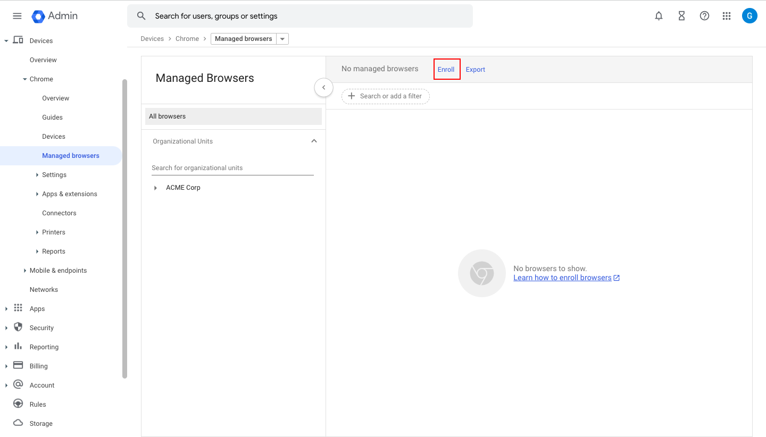Collapse the Devices section arrow
The width and height of the screenshot is (766, 437).
point(6,41)
